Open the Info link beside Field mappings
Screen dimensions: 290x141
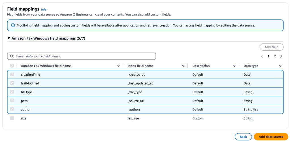(x=44, y=10)
